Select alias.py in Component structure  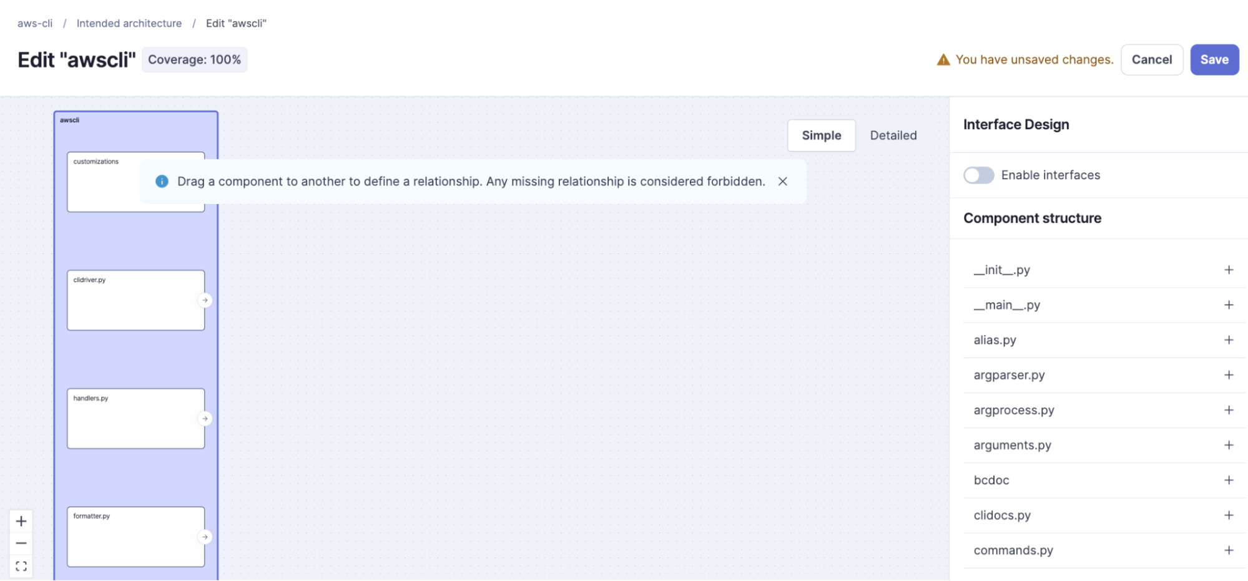[995, 339]
